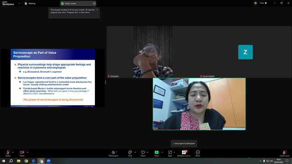
Task: Expand the Chat options arrow
Action: (x=135, y=152)
